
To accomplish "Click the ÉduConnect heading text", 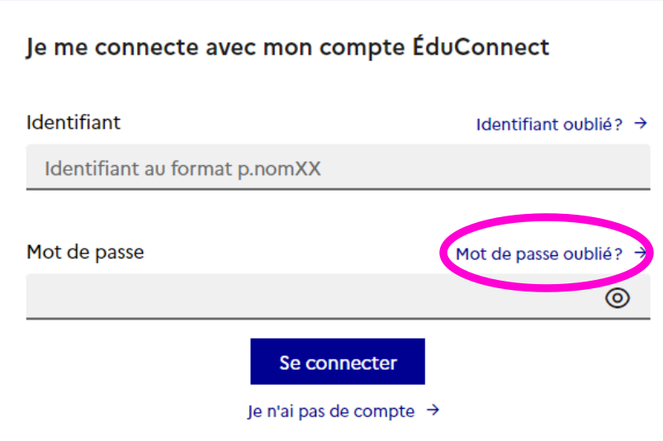I will click(x=287, y=46).
